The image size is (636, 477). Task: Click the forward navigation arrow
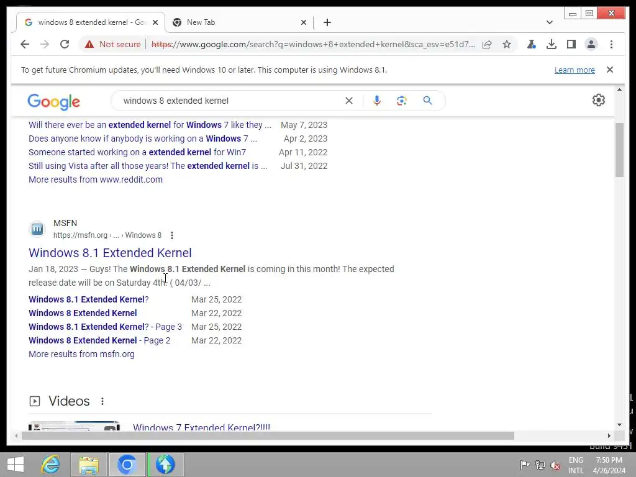45,44
